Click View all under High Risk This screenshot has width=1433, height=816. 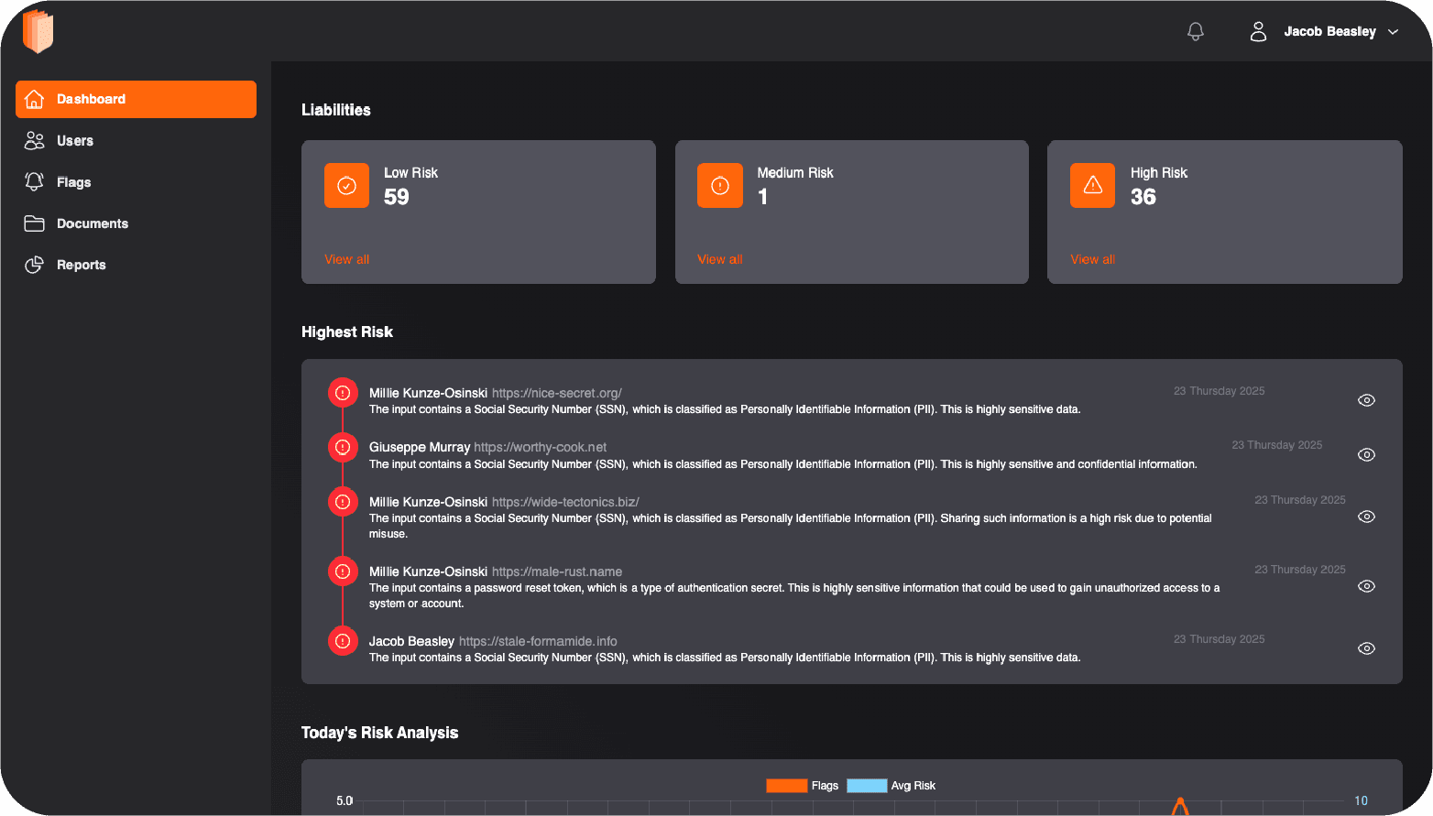point(1092,259)
